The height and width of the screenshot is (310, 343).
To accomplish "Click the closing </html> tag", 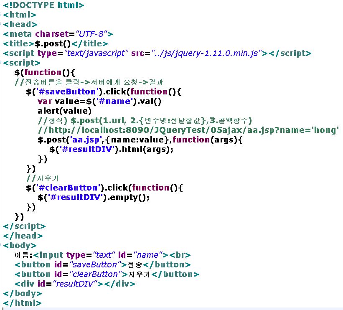I will click(22, 303).
